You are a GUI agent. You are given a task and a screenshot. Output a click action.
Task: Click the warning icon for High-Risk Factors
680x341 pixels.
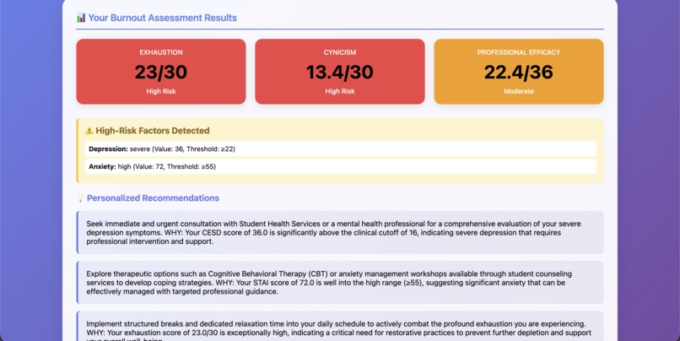[89, 131]
